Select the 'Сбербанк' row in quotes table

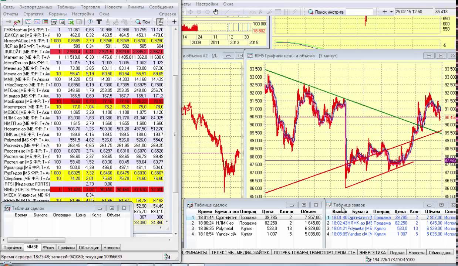[x=84, y=178]
